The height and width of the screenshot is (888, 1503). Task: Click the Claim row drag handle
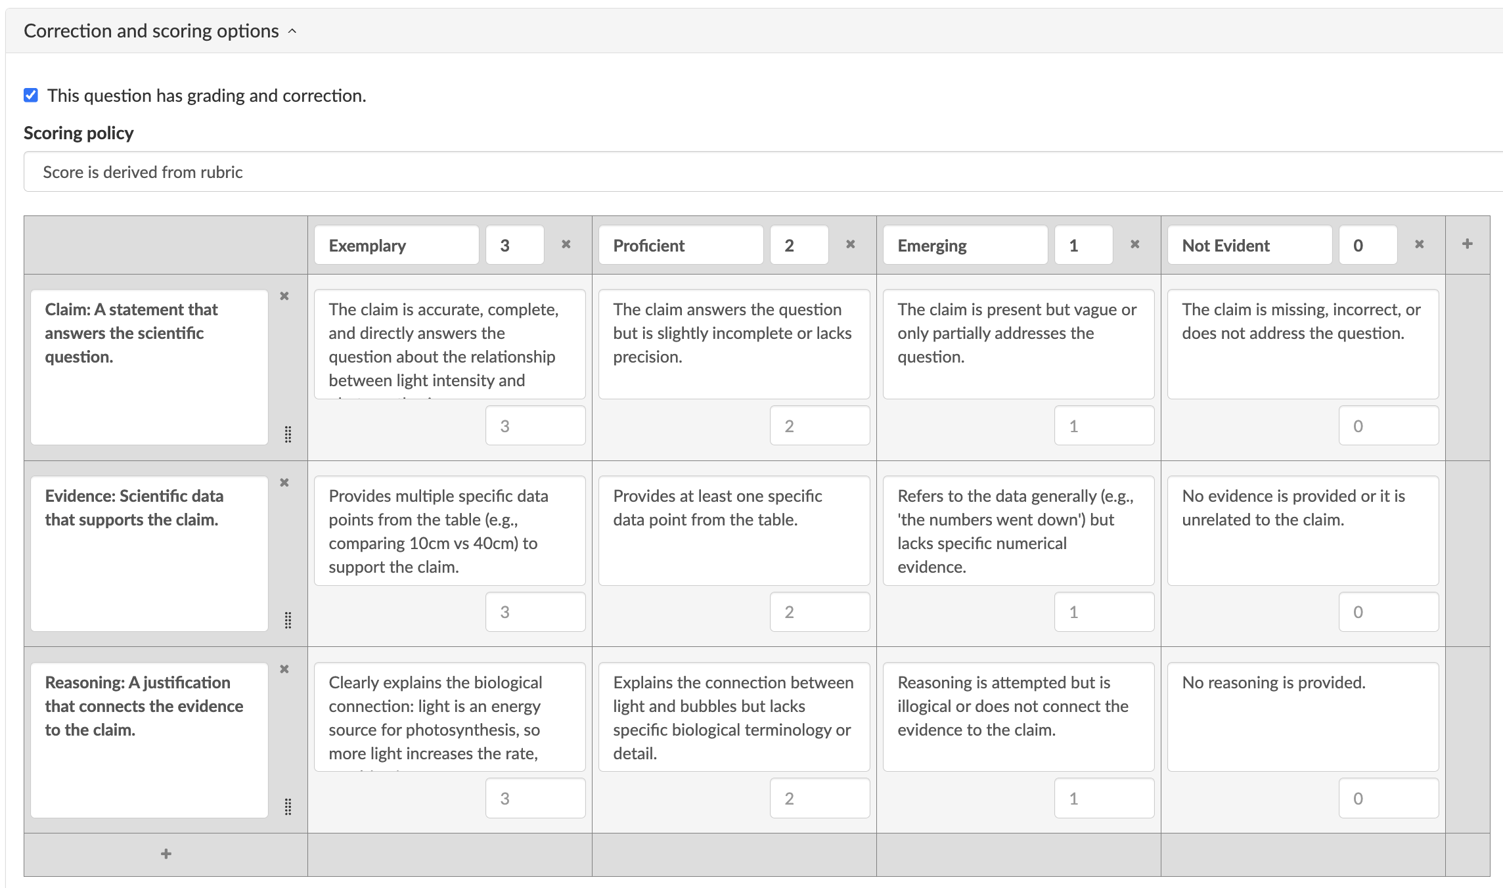click(x=288, y=434)
